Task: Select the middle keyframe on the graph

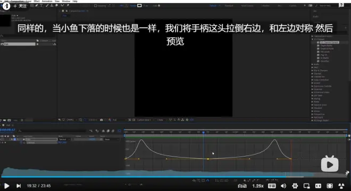Action: click(208, 159)
